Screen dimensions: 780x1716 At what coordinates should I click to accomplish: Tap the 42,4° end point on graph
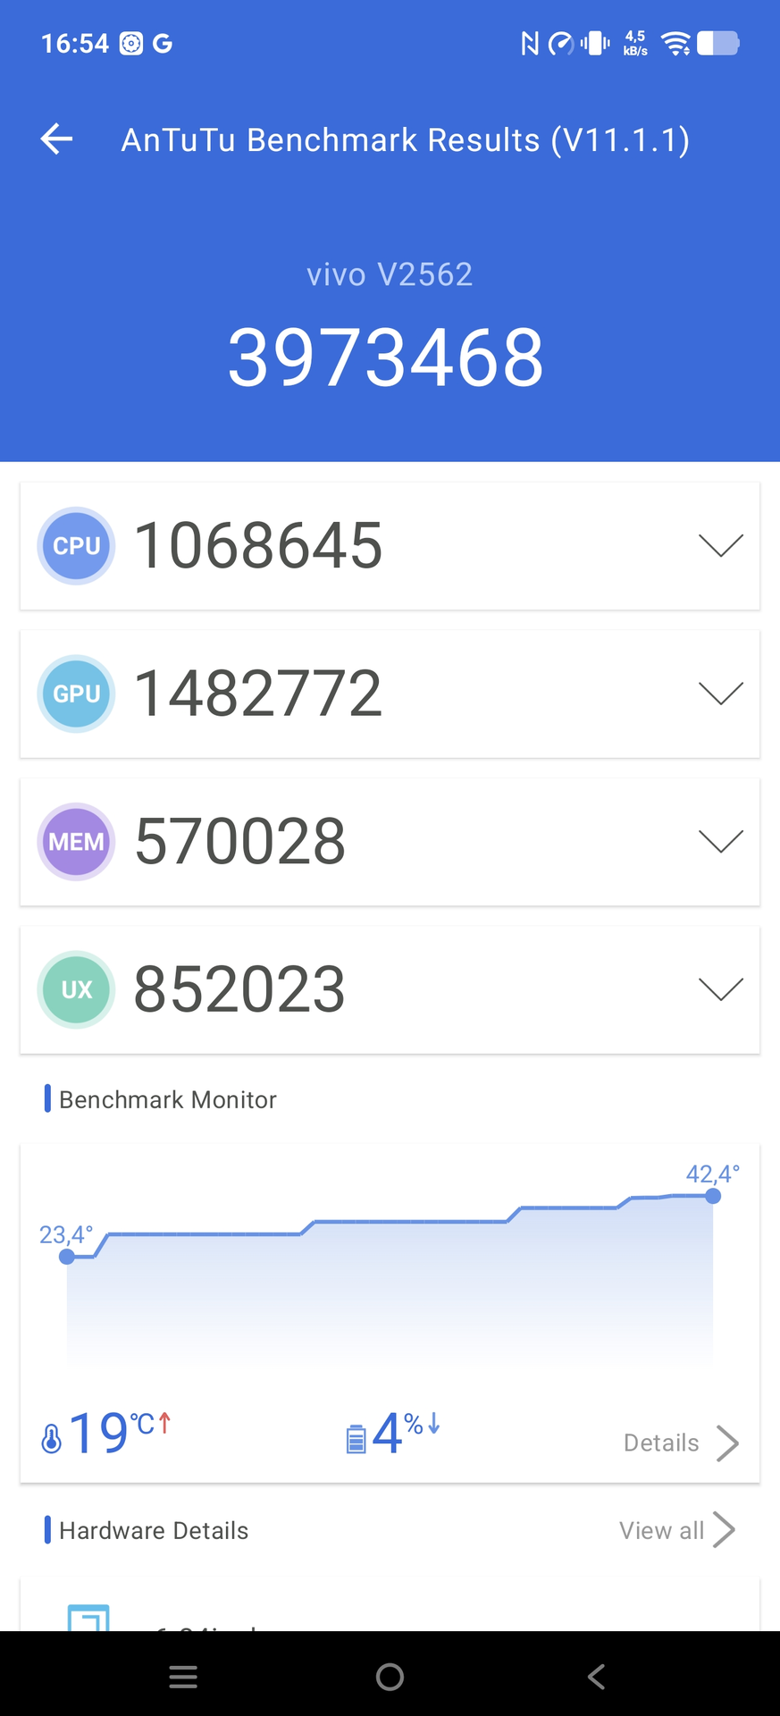coord(713,1196)
